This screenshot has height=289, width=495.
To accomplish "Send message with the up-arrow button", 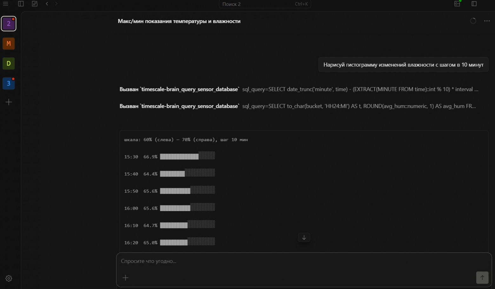I will pos(482,278).
